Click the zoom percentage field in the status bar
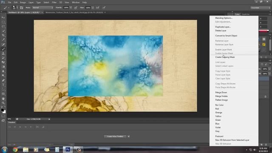 [x=9, y=119]
